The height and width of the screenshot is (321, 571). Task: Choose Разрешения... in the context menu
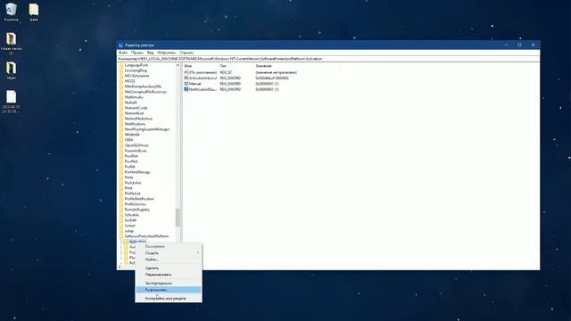[x=169, y=290]
